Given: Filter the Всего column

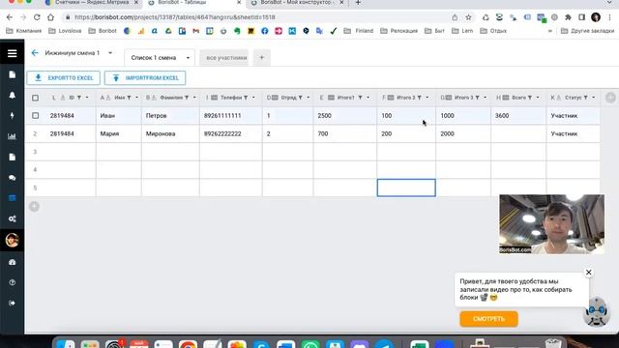Looking at the screenshot, I should coord(530,98).
